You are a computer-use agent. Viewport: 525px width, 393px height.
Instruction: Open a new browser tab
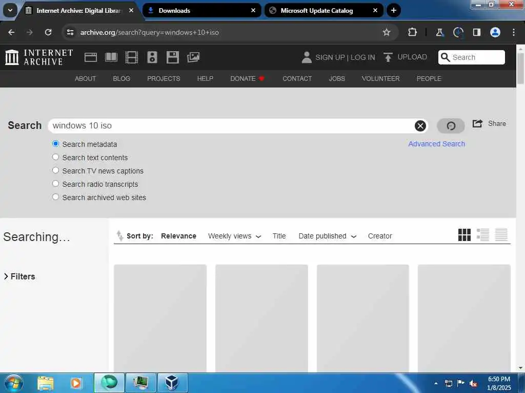tap(393, 10)
